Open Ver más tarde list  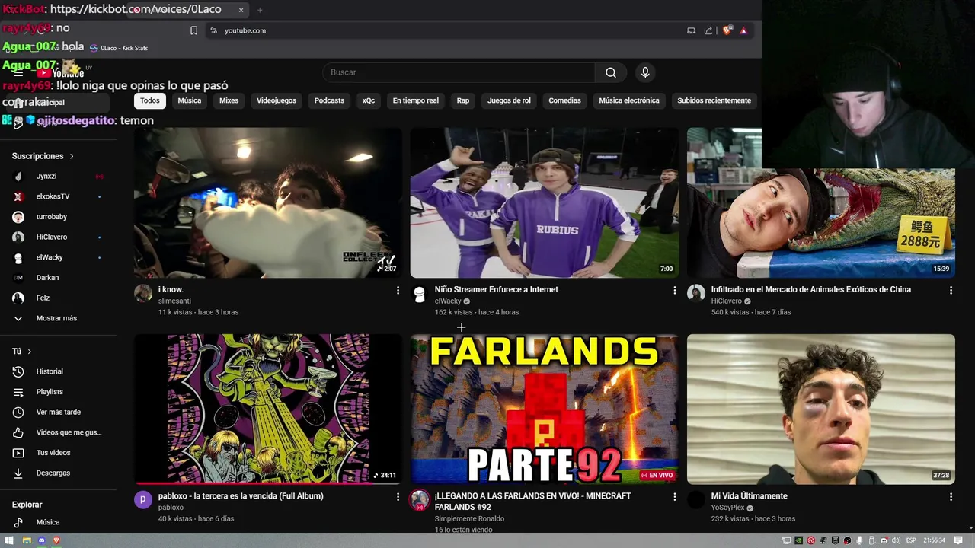[x=59, y=413]
